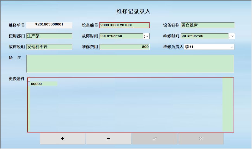This screenshot has height=149, width=252.
Task: Click the 更换备件 grid corner selector box
Action: coord(29,79)
